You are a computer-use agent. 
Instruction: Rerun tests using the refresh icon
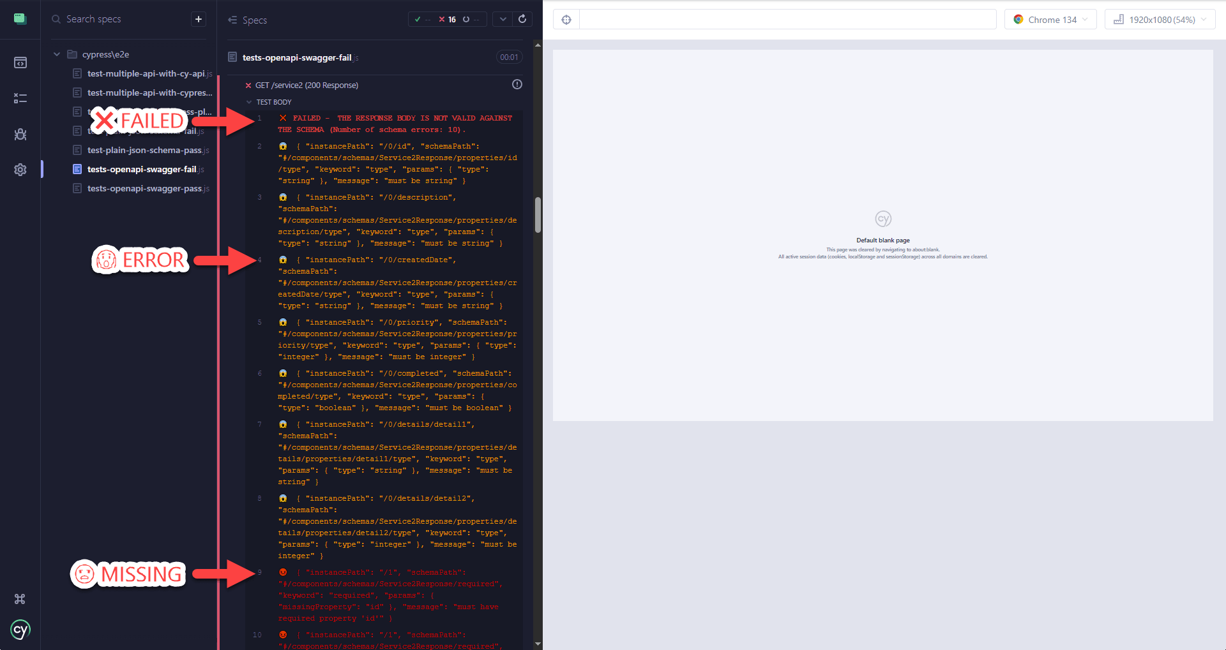tap(523, 19)
